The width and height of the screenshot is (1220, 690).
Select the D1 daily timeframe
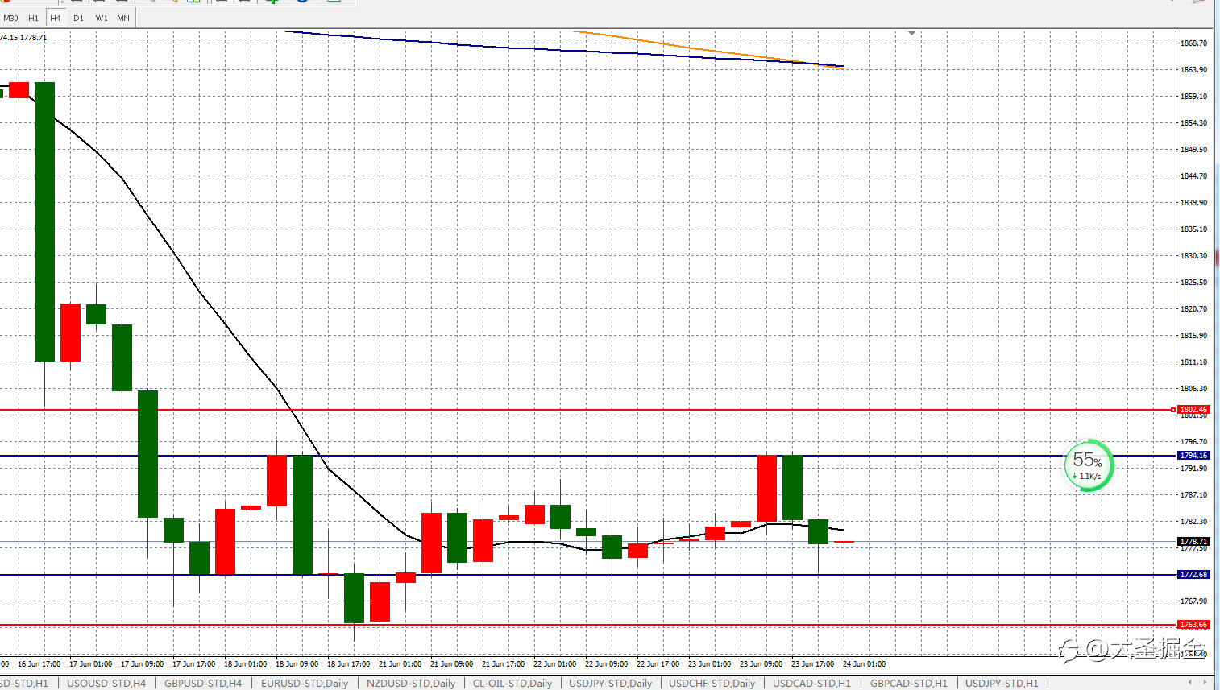click(78, 18)
